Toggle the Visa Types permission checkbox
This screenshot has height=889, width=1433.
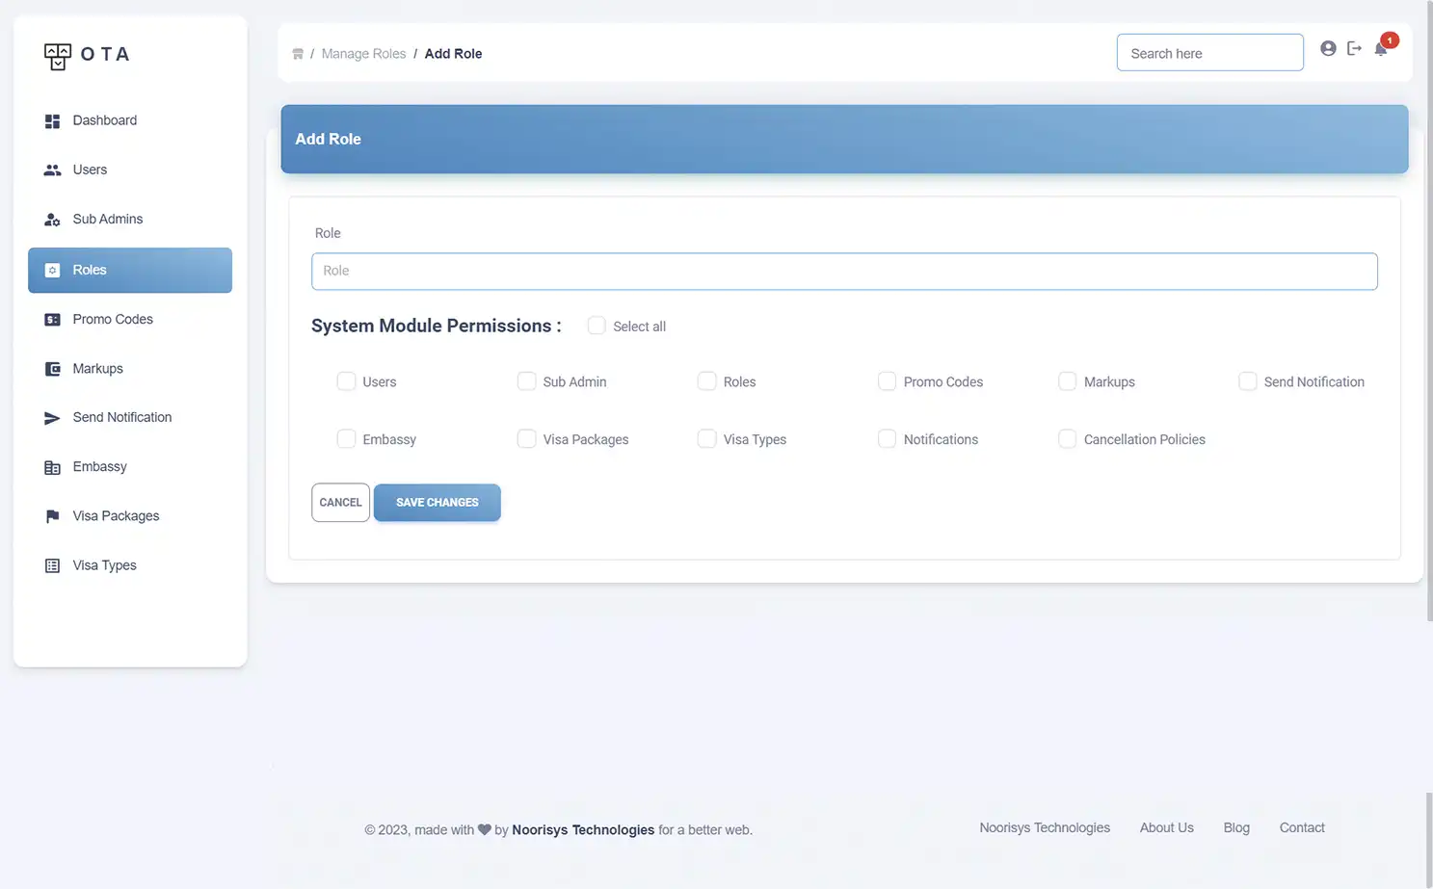point(706,439)
